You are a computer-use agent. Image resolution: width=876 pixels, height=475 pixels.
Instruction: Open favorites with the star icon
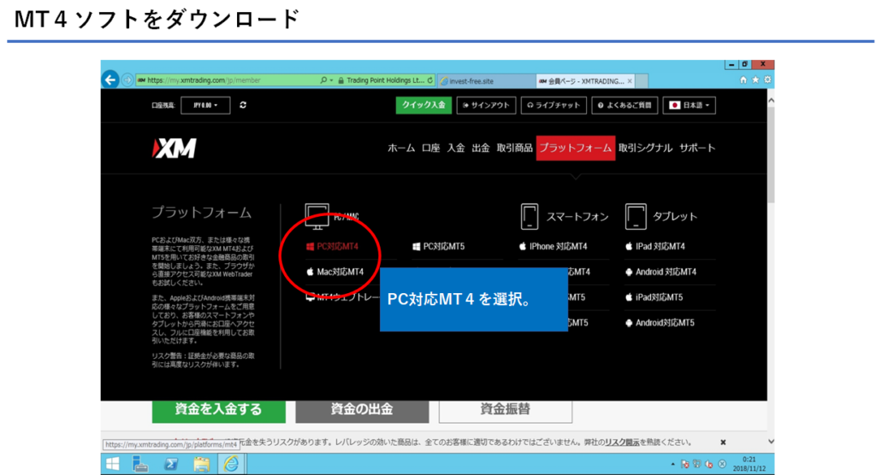(x=755, y=79)
